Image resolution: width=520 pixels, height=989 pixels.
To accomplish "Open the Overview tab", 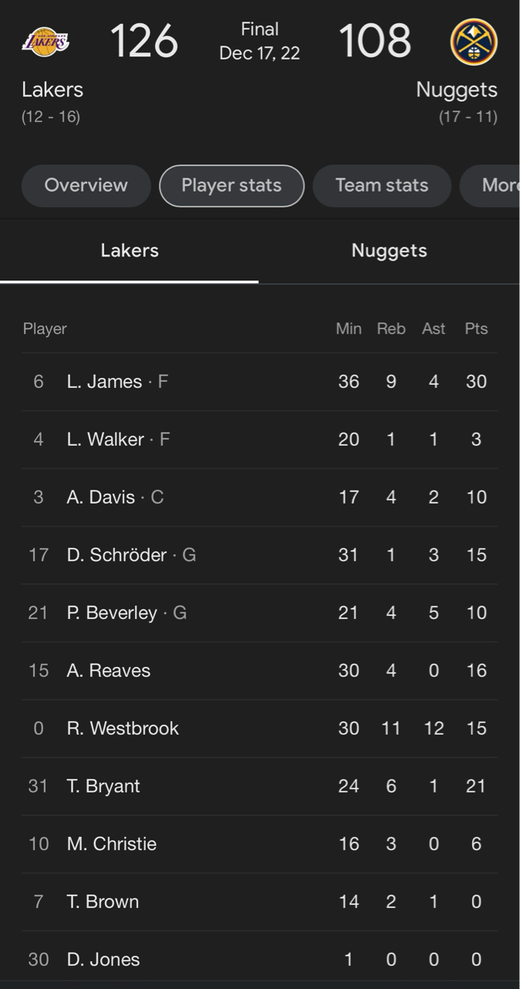I will 86,185.
